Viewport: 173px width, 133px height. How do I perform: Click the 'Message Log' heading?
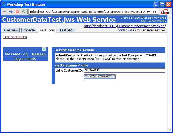(16, 54)
